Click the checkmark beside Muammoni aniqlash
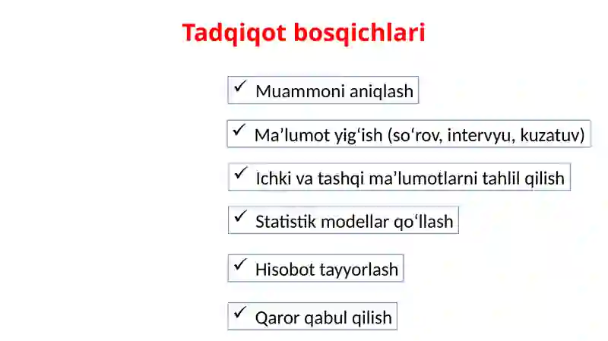The height and width of the screenshot is (341, 608). [x=240, y=87]
